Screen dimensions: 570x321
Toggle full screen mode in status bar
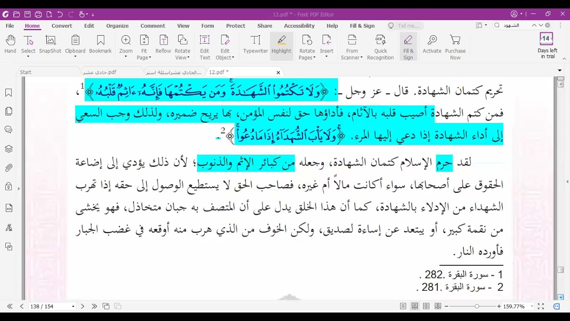point(541,306)
